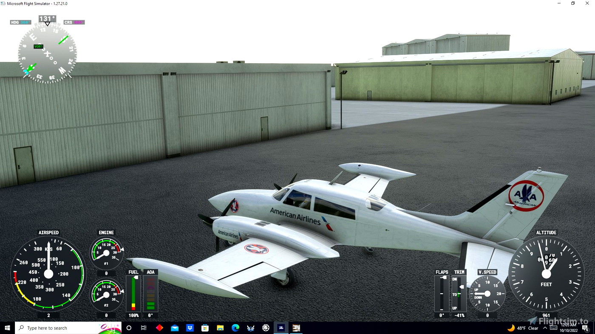
Task: Open Cortana from the taskbar
Action: (x=129, y=328)
